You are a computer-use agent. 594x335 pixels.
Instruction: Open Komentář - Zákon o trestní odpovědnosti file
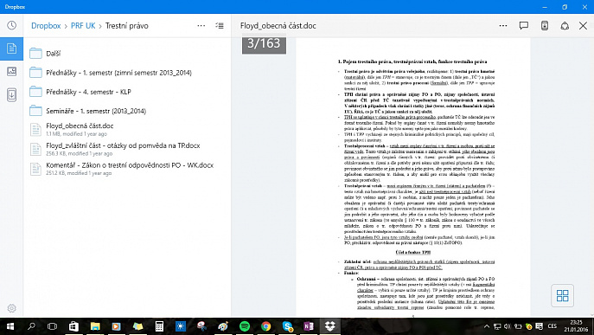coord(127,169)
